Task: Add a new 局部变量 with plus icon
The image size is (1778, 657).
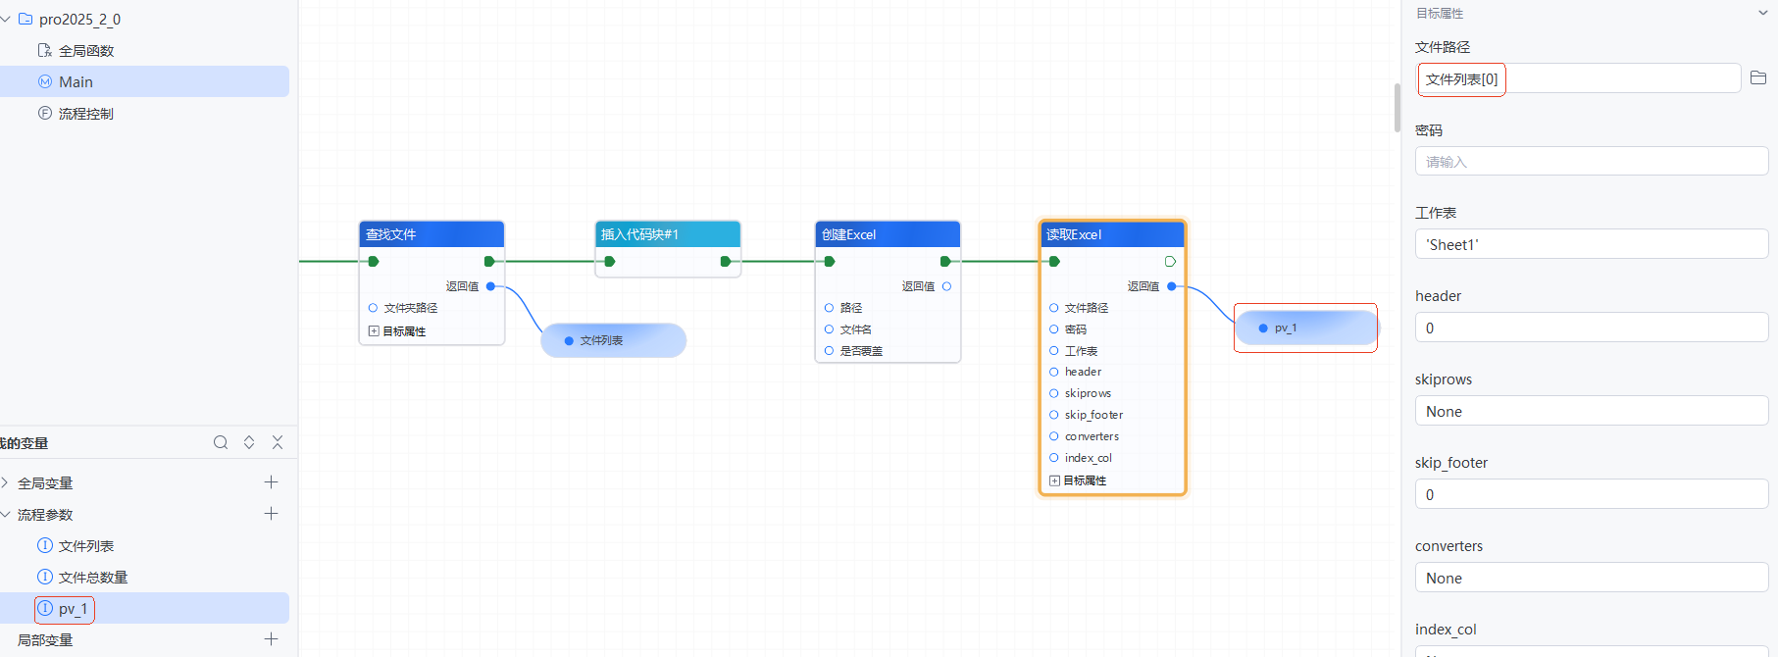Action: [272, 639]
